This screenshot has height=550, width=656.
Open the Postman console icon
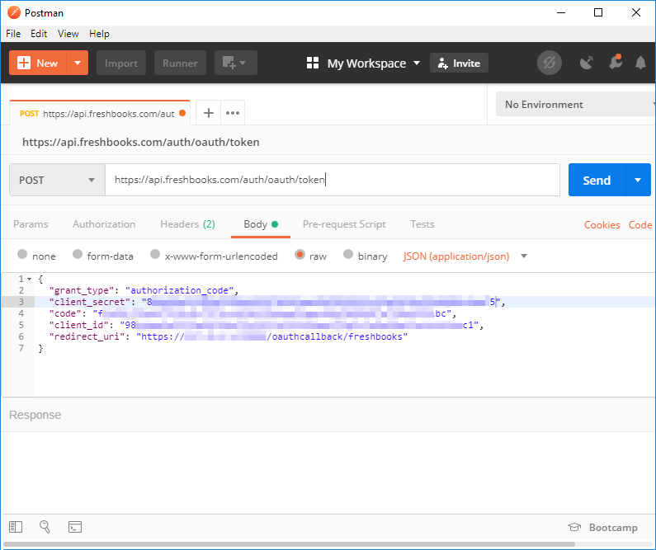click(x=75, y=527)
